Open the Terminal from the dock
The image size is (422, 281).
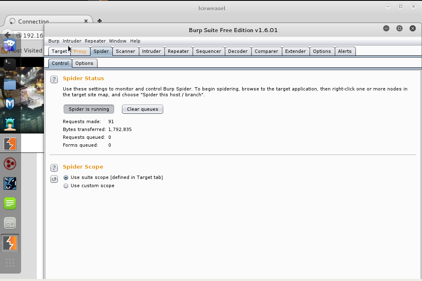coord(10,64)
